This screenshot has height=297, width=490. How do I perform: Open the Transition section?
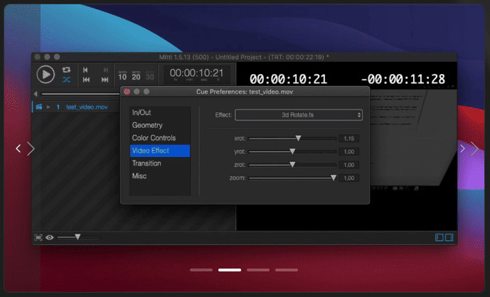(160, 163)
